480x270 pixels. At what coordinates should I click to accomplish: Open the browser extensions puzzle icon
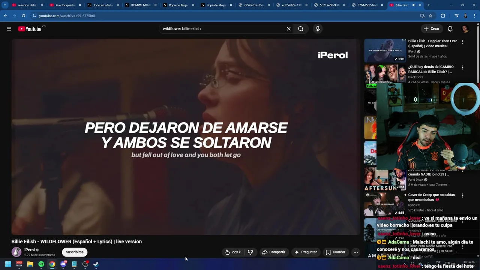[x=443, y=16]
